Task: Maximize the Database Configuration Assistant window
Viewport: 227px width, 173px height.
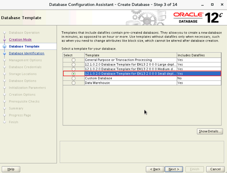Action: click(x=212, y=5)
